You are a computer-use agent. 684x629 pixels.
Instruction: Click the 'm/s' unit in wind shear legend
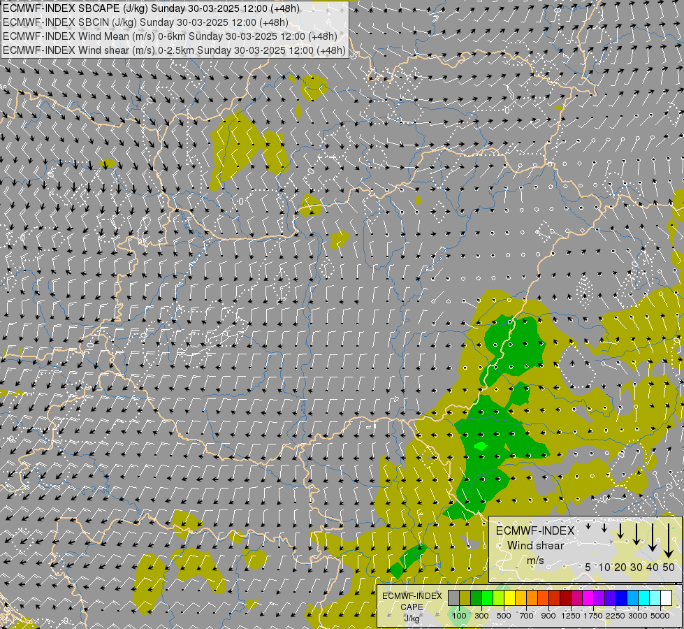click(535, 560)
